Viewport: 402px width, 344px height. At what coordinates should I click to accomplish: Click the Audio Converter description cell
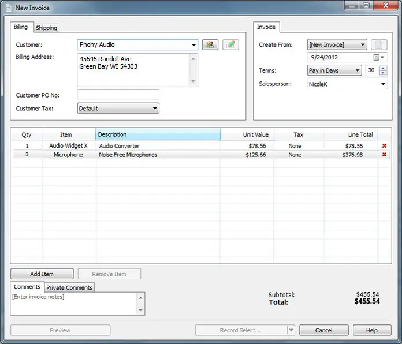(x=158, y=146)
